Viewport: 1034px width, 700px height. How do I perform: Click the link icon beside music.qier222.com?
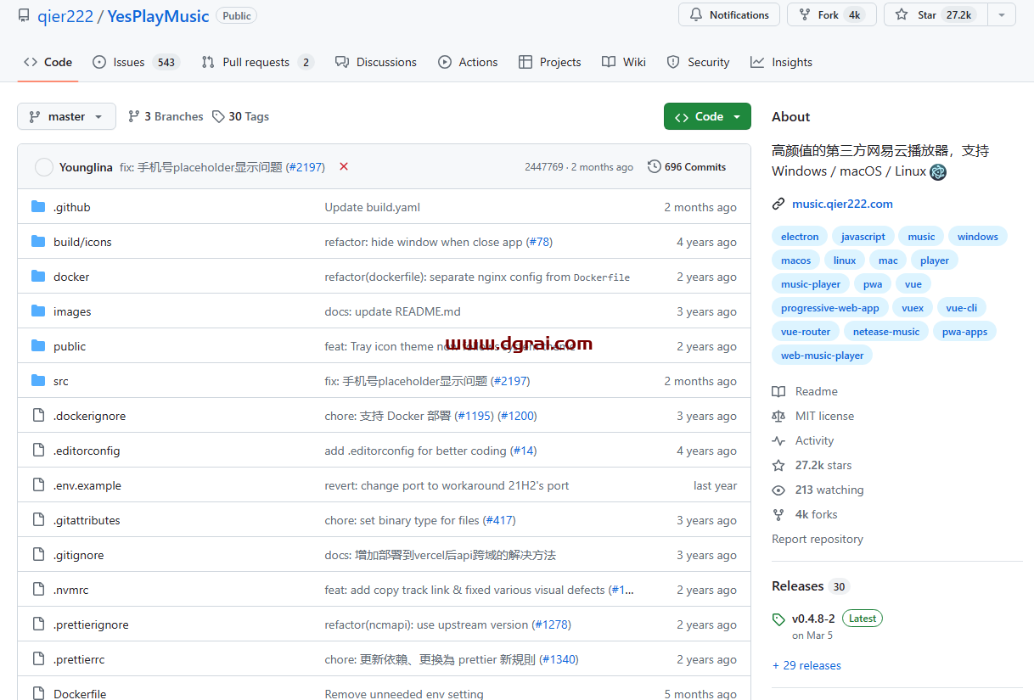tap(778, 204)
